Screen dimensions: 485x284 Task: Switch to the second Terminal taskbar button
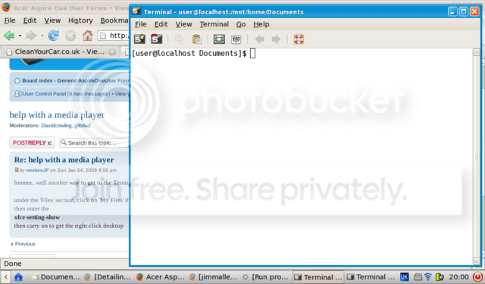pos(371,277)
